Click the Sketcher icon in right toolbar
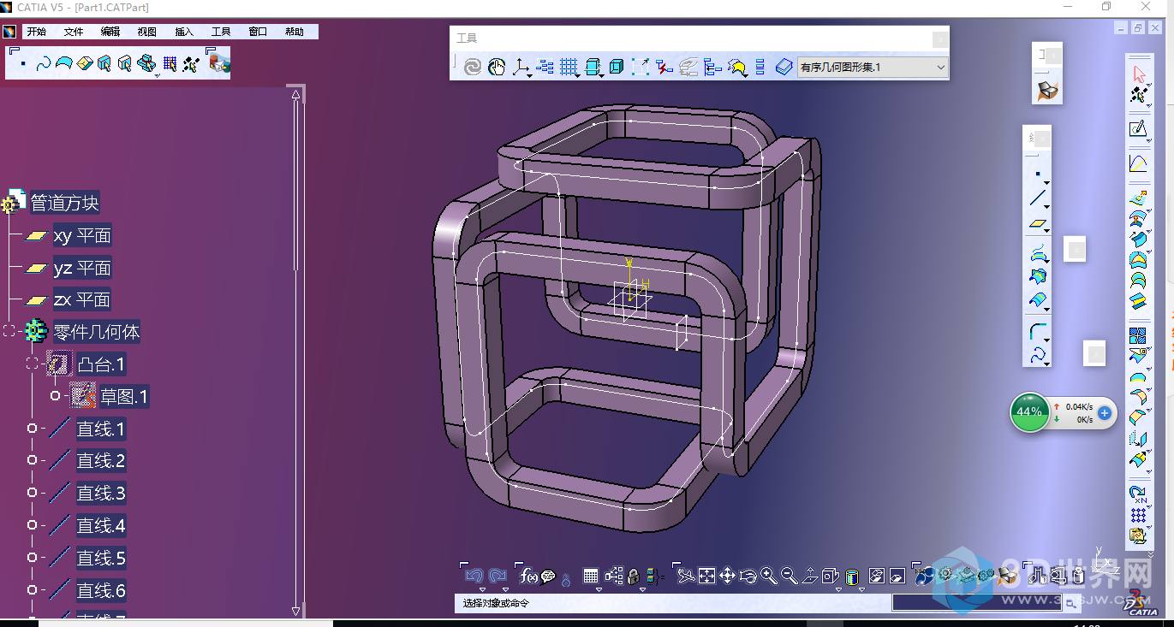The height and width of the screenshot is (627, 1174). [x=1138, y=129]
